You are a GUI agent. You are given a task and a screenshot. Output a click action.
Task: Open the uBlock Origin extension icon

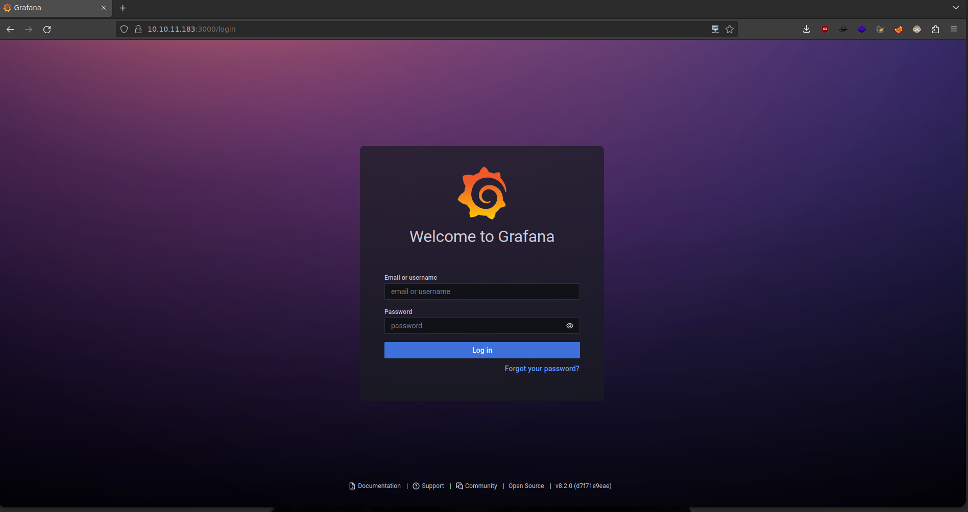pos(825,29)
